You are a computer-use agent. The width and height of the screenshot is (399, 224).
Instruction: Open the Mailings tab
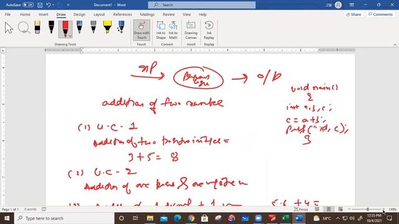click(x=147, y=14)
